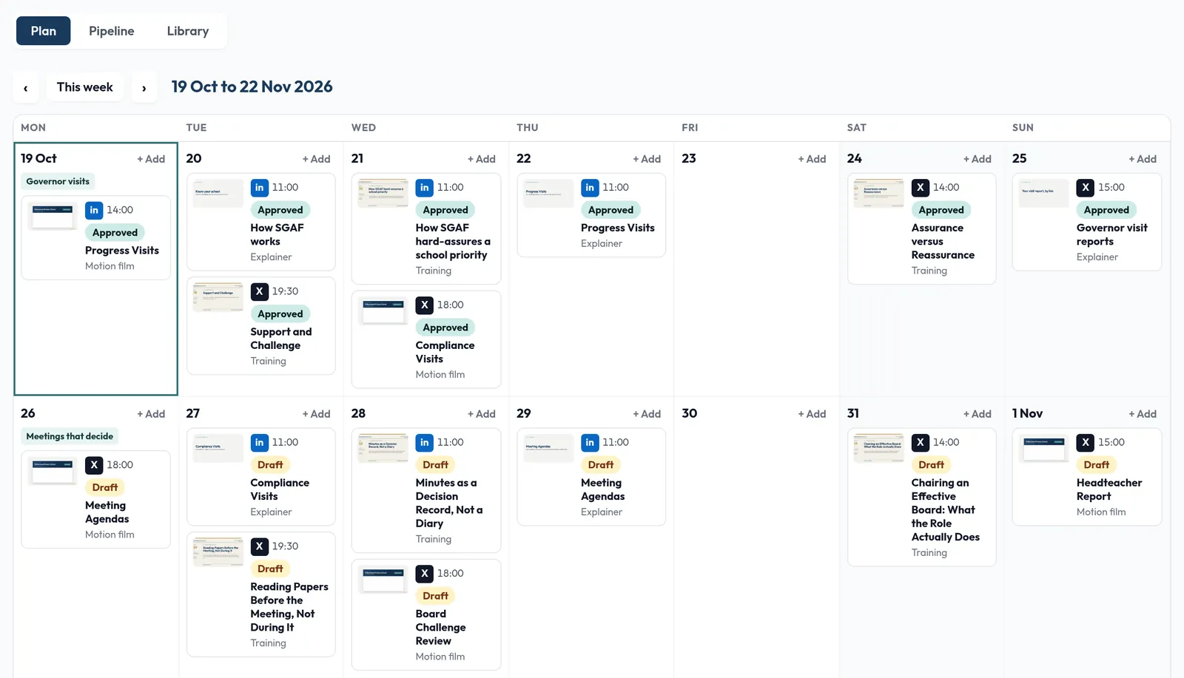Click LinkedIn icon on How SGAF hard-assures post
The width and height of the screenshot is (1184, 678).
pos(425,188)
